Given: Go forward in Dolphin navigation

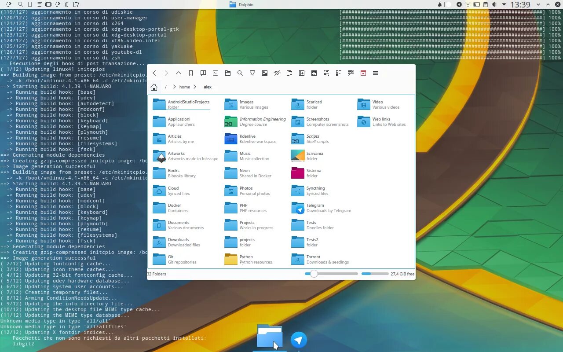Looking at the screenshot, I should 166,73.
